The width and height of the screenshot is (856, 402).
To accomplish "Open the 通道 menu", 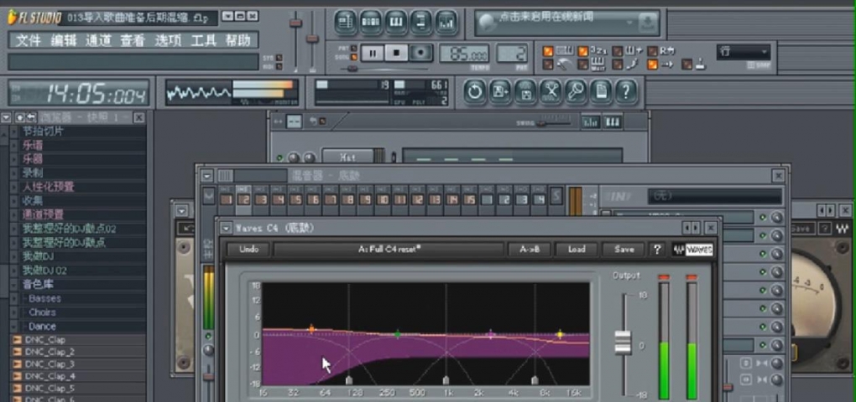I will pyautogui.click(x=98, y=40).
